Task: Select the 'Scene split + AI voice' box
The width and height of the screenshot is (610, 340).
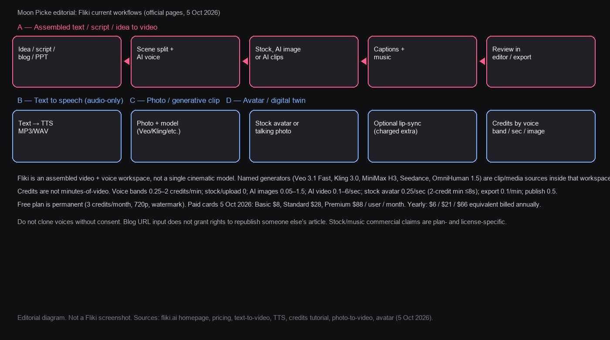Action: pos(185,61)
